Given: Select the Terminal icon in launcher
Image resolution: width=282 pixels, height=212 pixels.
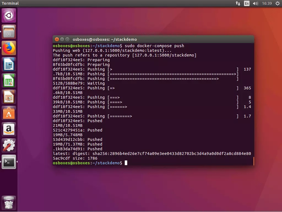Looking at the screenshot, I should coord(9,162).
